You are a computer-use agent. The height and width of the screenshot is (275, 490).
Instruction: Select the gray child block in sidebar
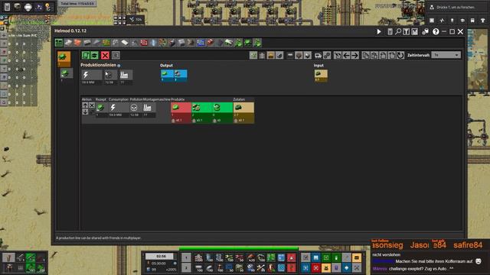[67, 74]
